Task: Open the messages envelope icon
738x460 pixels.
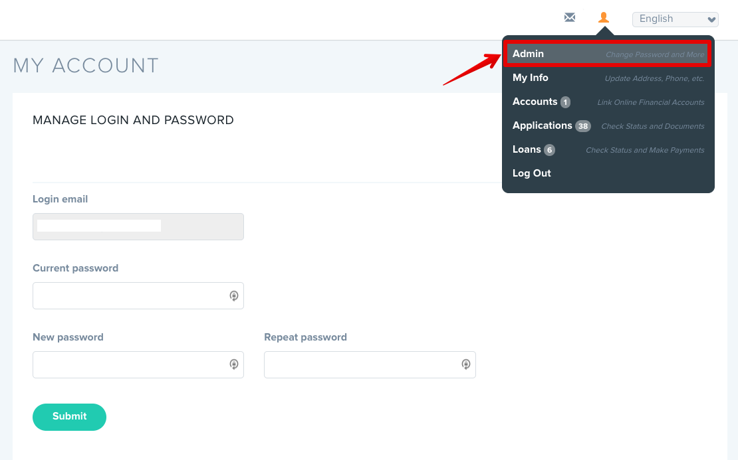Action: (x=570, y=18)
